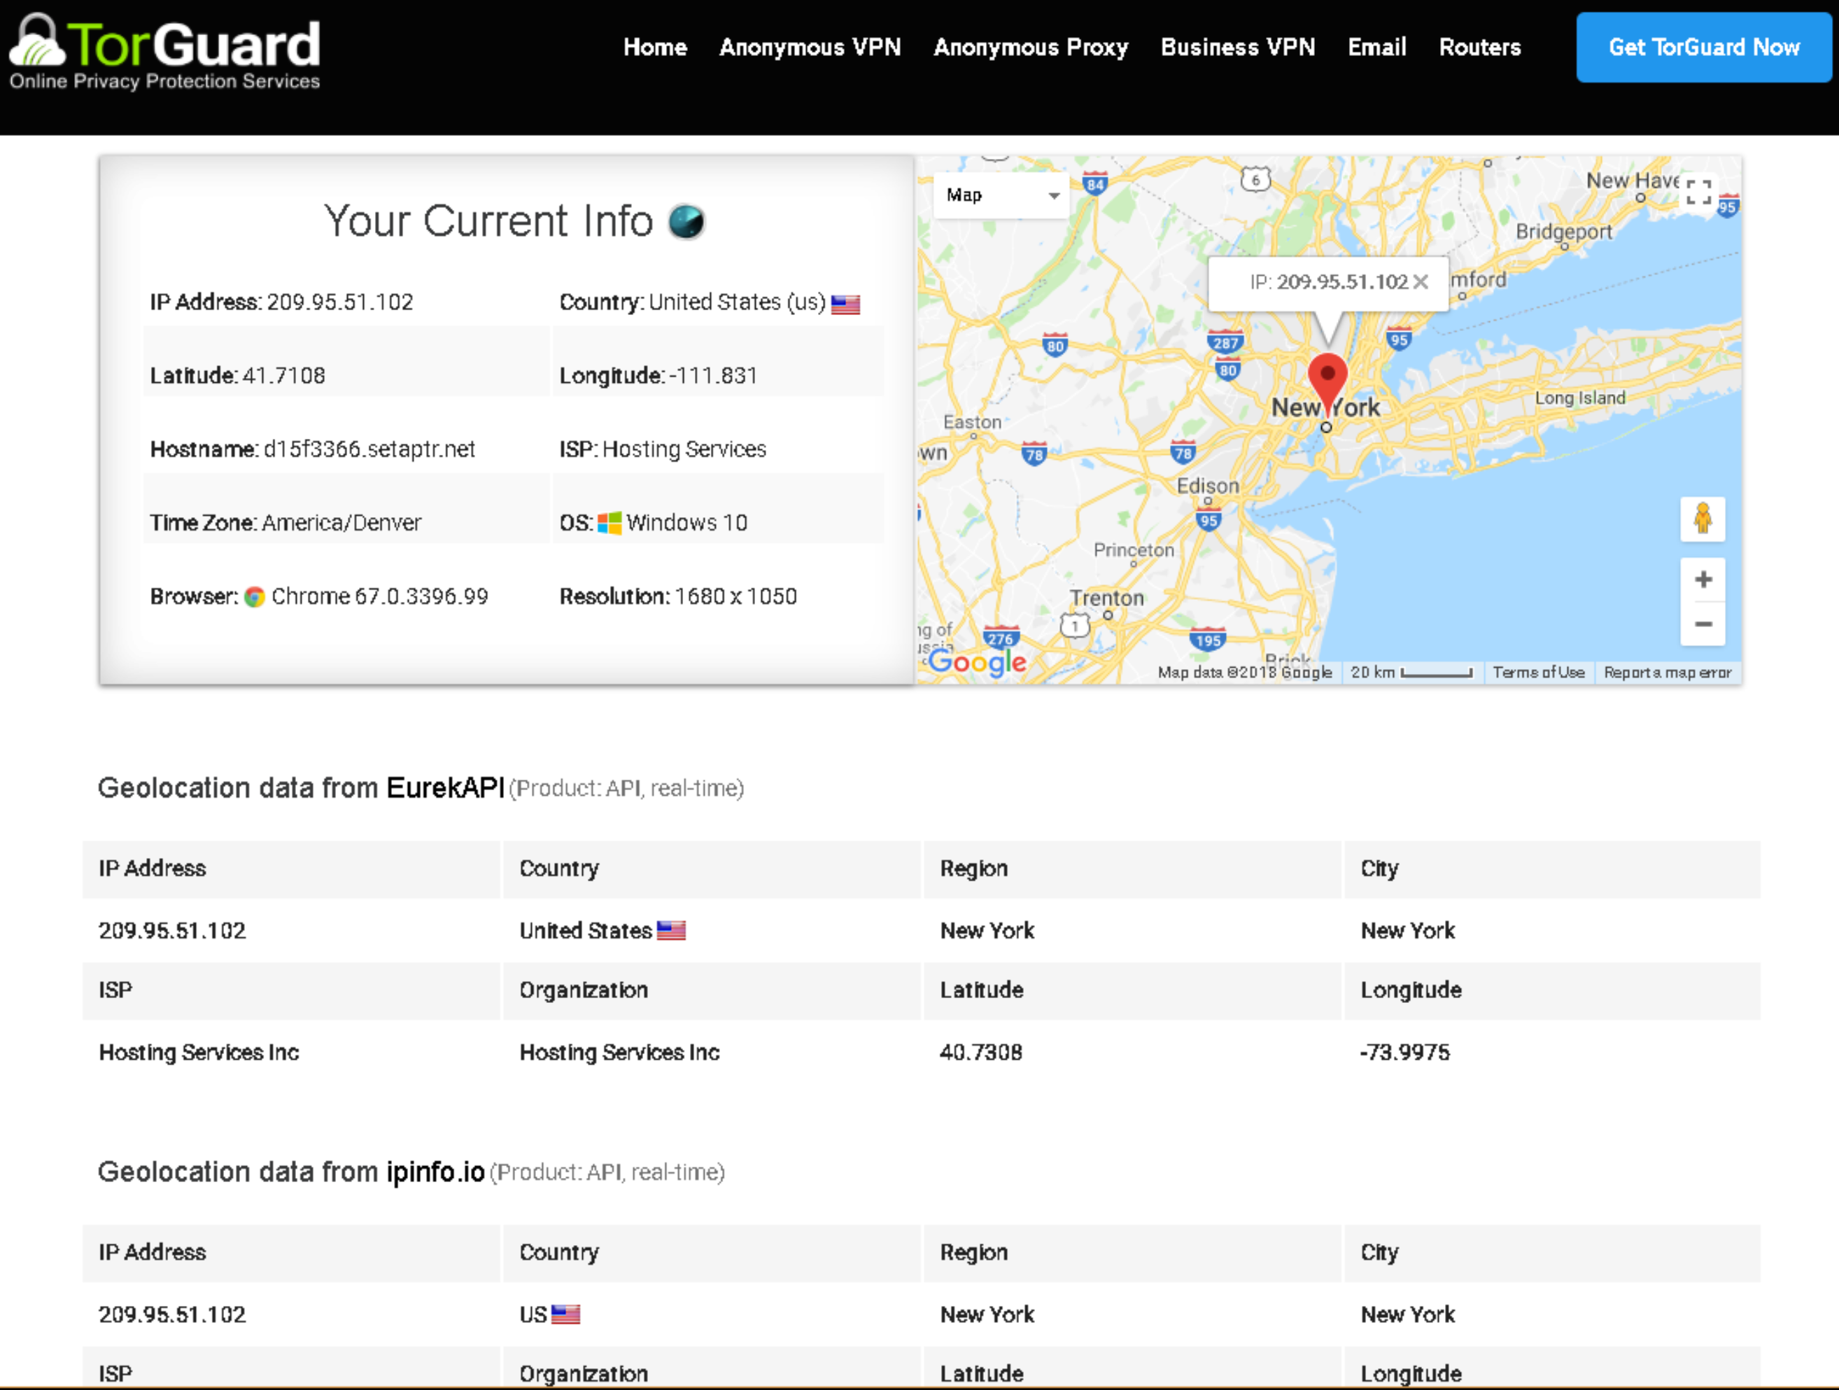Go to Anonymous Proxy page

tap(1031, 48)
